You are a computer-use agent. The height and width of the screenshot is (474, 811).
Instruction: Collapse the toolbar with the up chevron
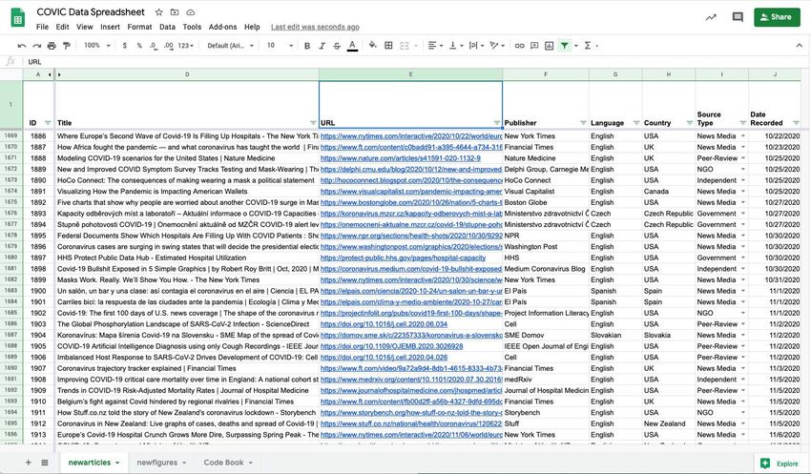coord(800,46)
